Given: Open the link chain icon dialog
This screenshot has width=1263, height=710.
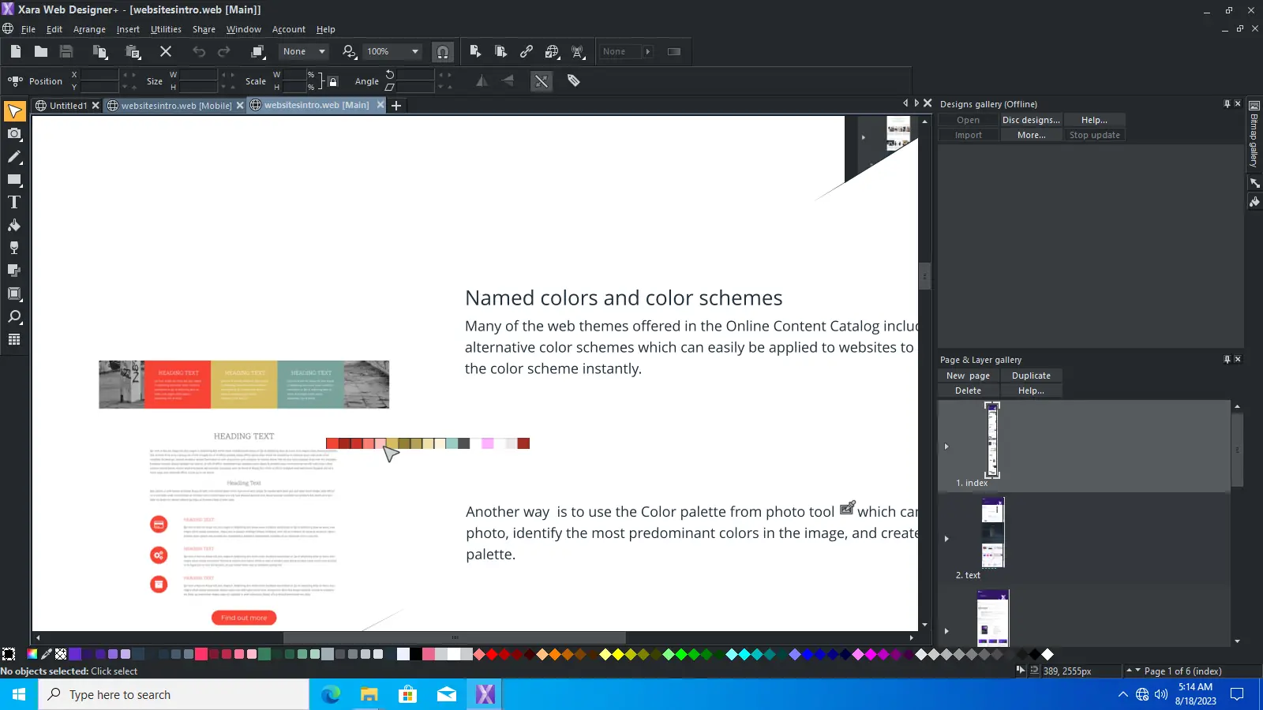Looking at the screenshot, I should coord(527,51).
